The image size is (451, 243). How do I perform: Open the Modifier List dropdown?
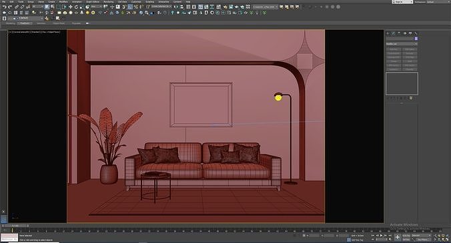(402, 44)
